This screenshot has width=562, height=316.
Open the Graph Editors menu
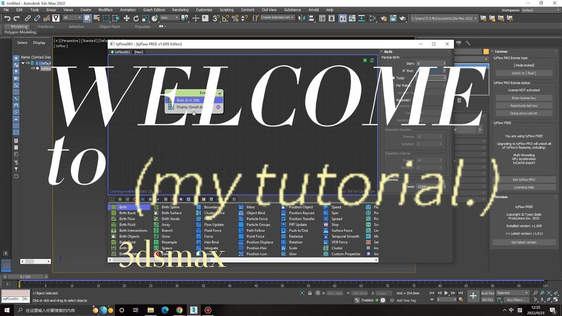(x=154, y=10)
